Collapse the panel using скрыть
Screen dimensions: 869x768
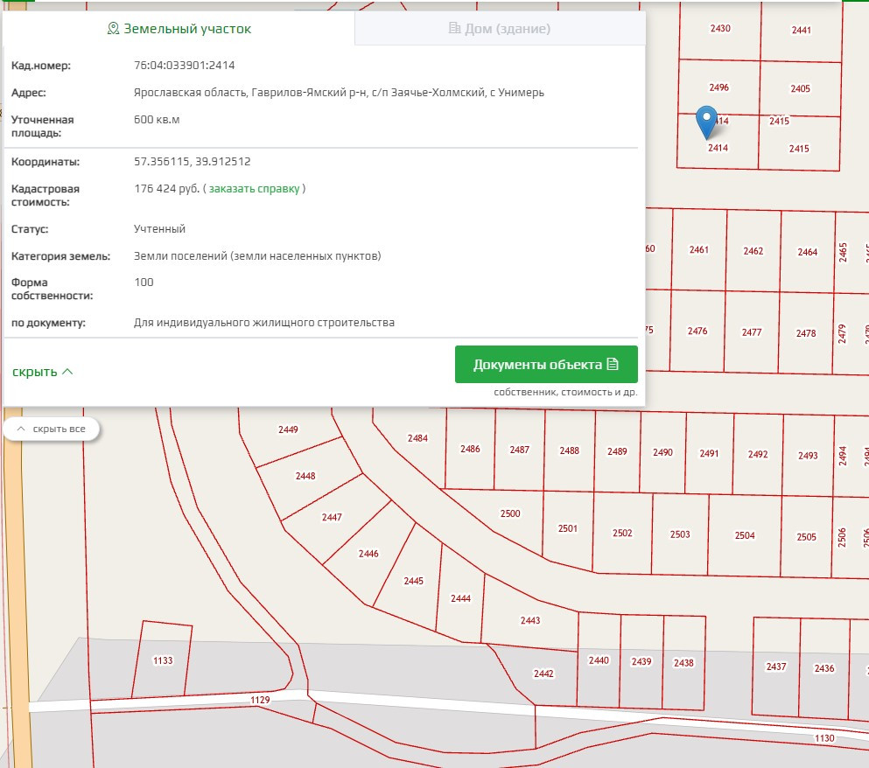(x=35, y=372)
